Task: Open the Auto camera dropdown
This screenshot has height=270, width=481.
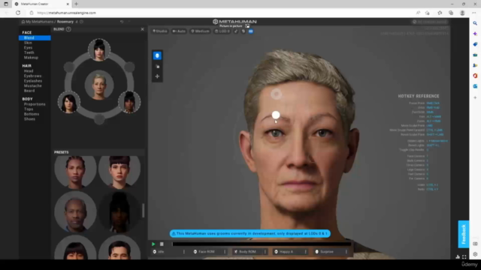Action: tap(179, 31)
